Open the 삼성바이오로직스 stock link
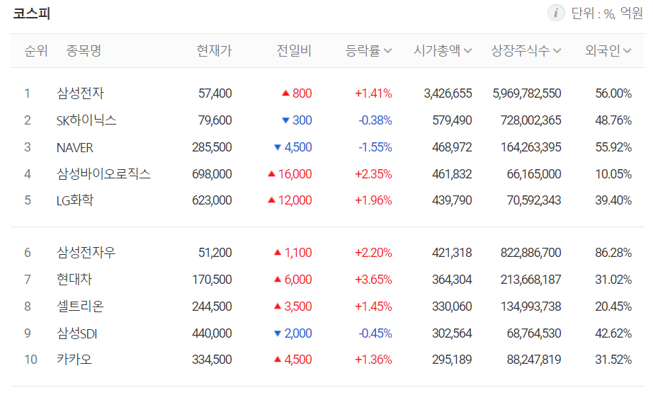 pos(103,173)
